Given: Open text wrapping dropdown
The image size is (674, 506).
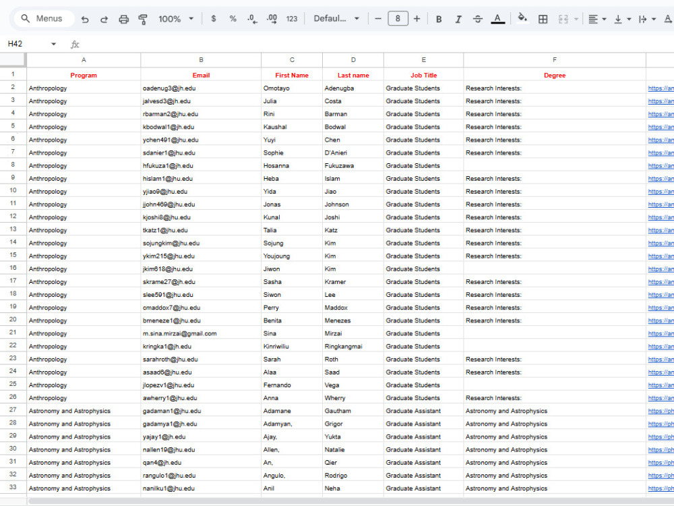Looking at the screenshot, I should pos(647,19).
